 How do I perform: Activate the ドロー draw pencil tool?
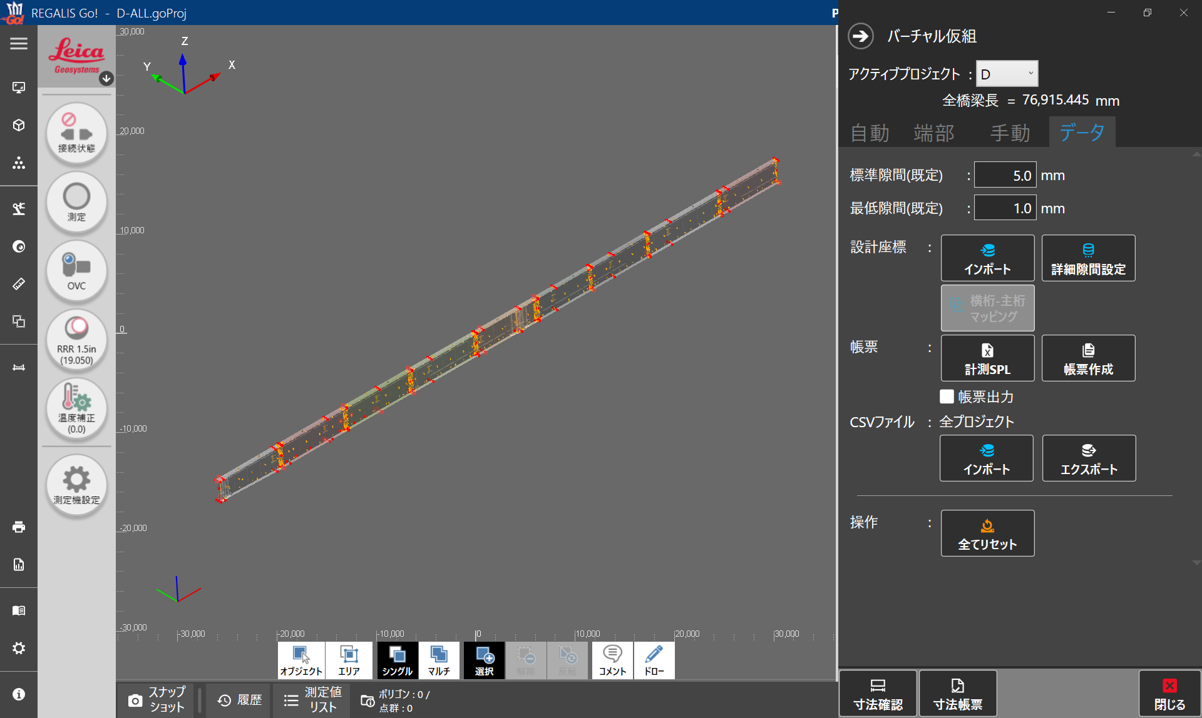[x=654, y=660]
